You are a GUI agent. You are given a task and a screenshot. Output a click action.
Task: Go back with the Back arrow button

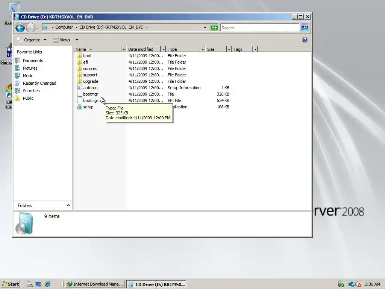coord(20,28)
